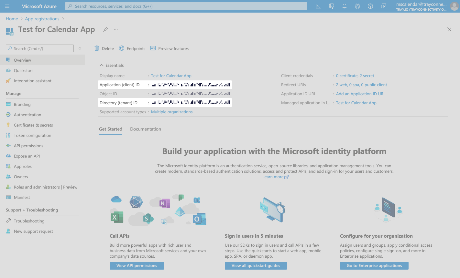Click the resource search field
Image resolution: width=460 pixels, height=278 pixels.
[x=186, y=6]
